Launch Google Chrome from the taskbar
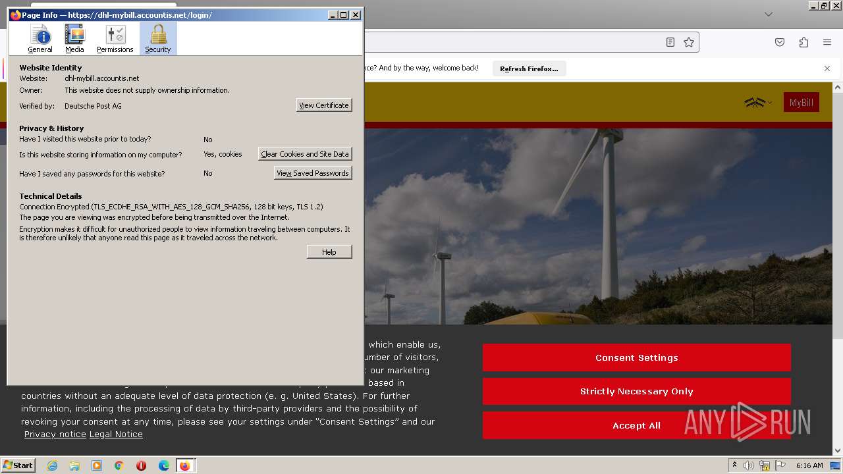Screen dimensions: 843x474 (x=119, y=465)
